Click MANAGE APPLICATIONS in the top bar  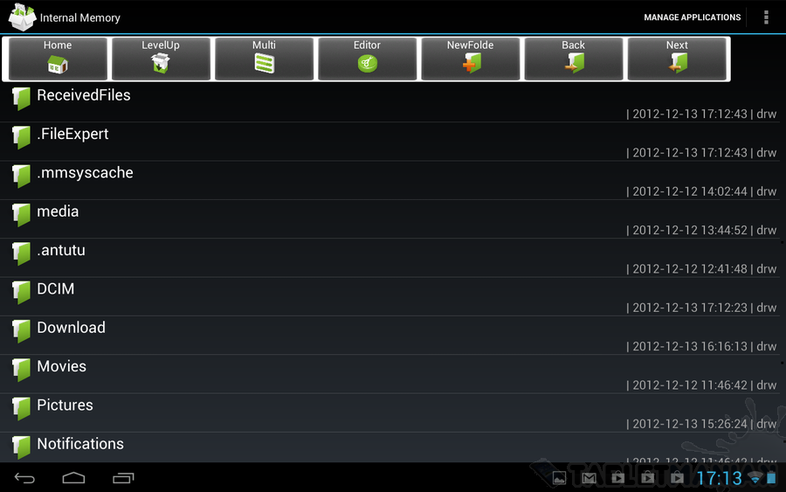[693, 17]
